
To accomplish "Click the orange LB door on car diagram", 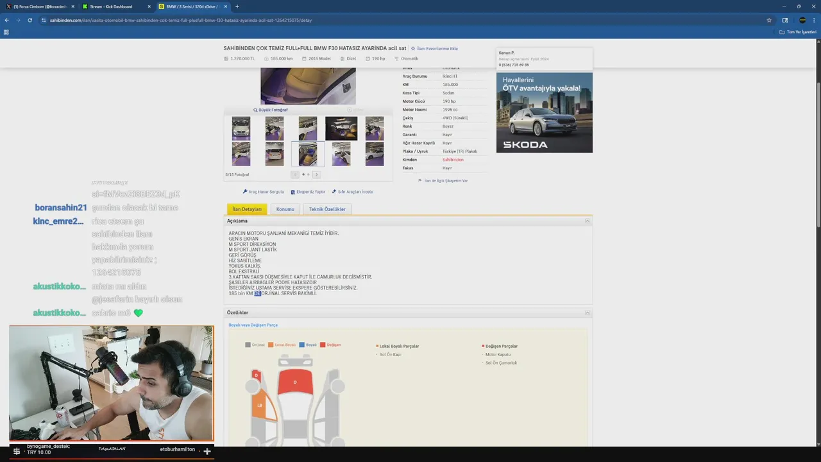I will pos(260,406).
